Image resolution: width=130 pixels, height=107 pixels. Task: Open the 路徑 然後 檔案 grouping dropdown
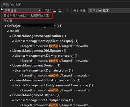[109, 11]
